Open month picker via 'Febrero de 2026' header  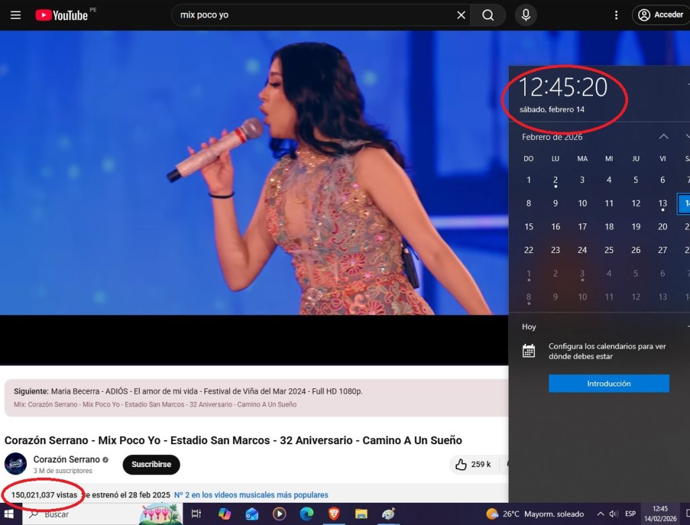pyautogui.click(x=552, y=137)
